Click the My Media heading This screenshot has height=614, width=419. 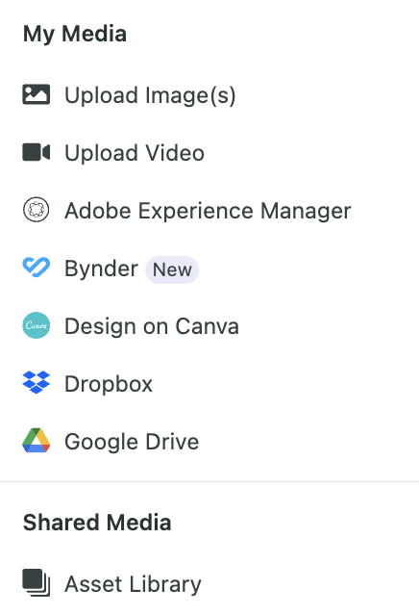tap(75, 34)
